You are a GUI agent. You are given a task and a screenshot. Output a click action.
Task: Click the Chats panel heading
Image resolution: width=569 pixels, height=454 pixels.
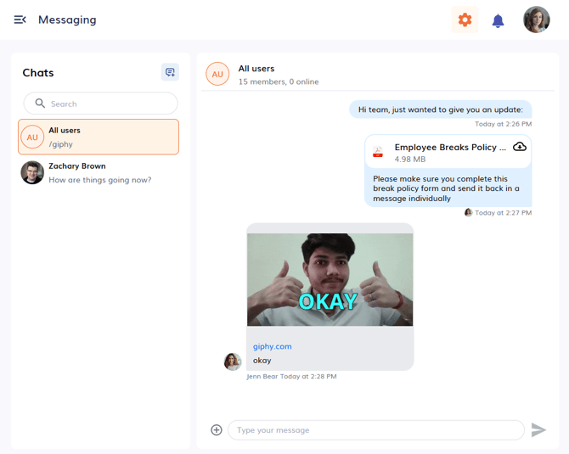[38, 72]
